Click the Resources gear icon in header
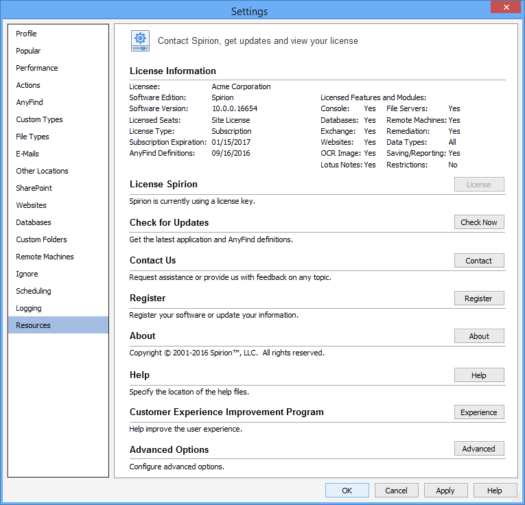525x505 pixels. pyautogui.click(x=140, y=41)
